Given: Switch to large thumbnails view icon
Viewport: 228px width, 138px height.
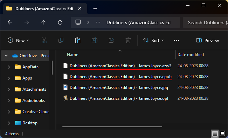Looking at the screenshot, I should (x=222, y=133).
